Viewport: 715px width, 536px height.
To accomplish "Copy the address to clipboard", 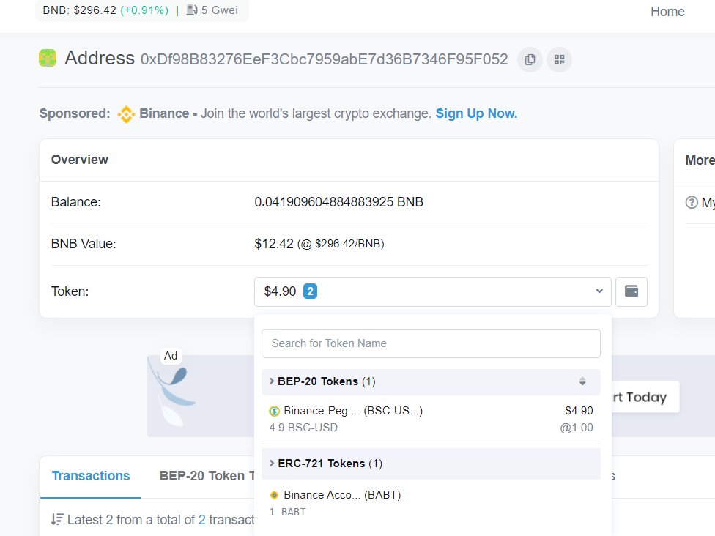I will [x=530, y=60].
